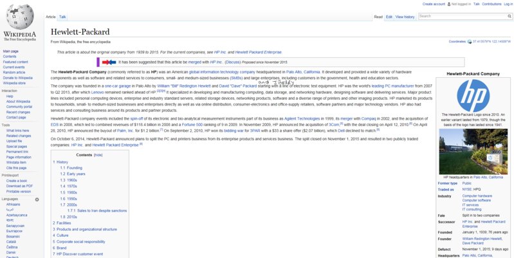Click Download as PDF
This screenshot has width=514, height=258.
pos(20,186)
